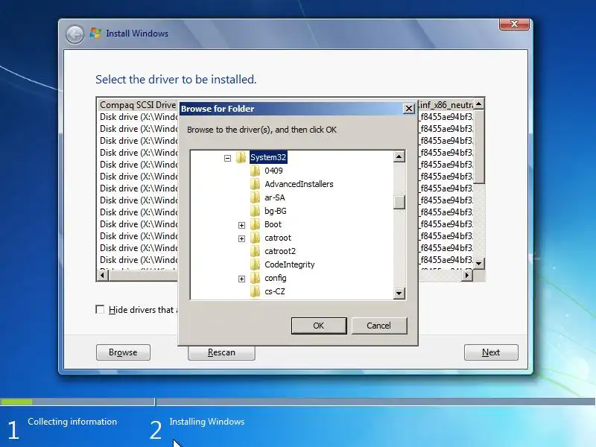Select the catroot2 folder label
The height and width of the screenshot is (447, 596).
tap(280, 251)
